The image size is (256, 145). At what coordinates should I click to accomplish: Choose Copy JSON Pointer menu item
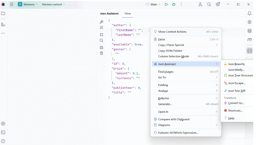coord(186,51)
